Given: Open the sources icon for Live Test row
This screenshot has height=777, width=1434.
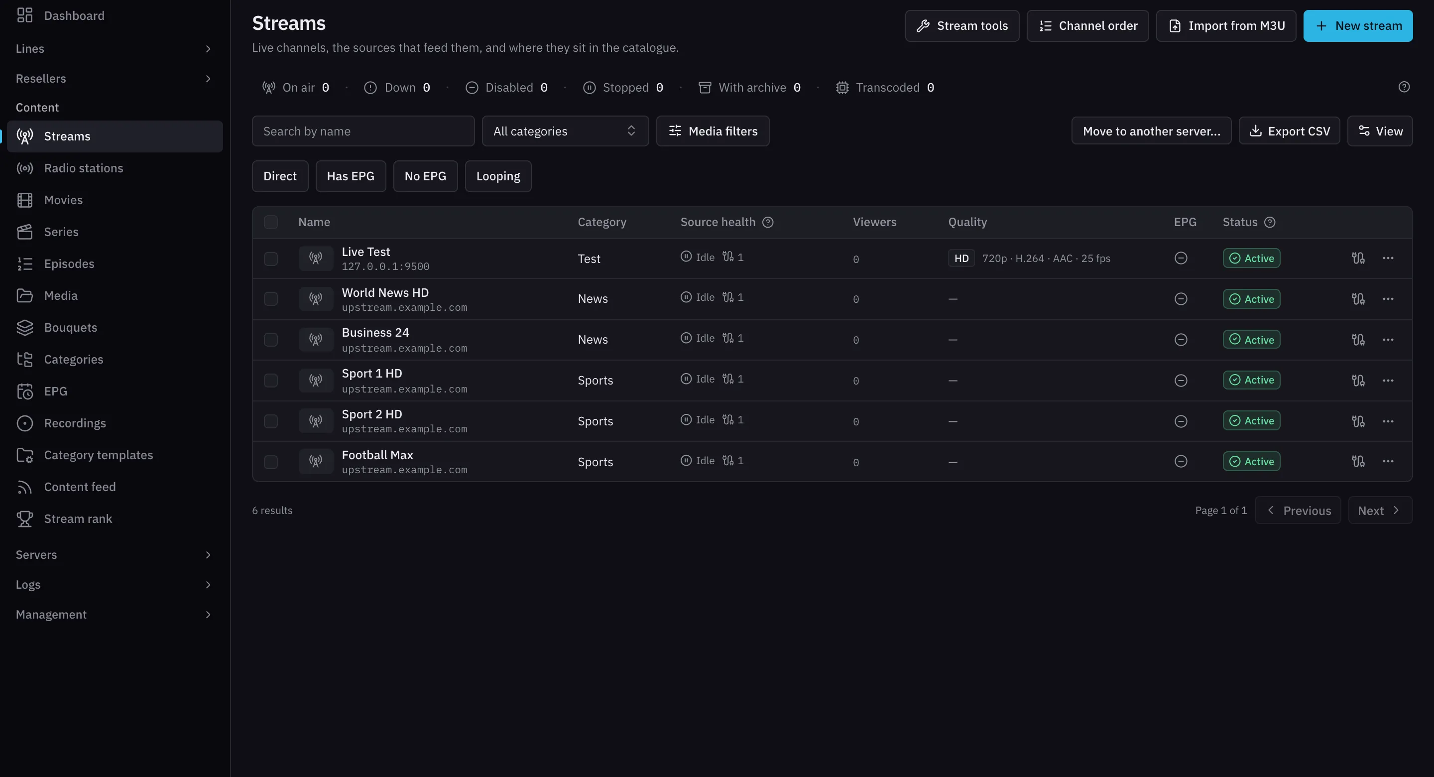Looking at the screenshot, I should [1358, 258].
